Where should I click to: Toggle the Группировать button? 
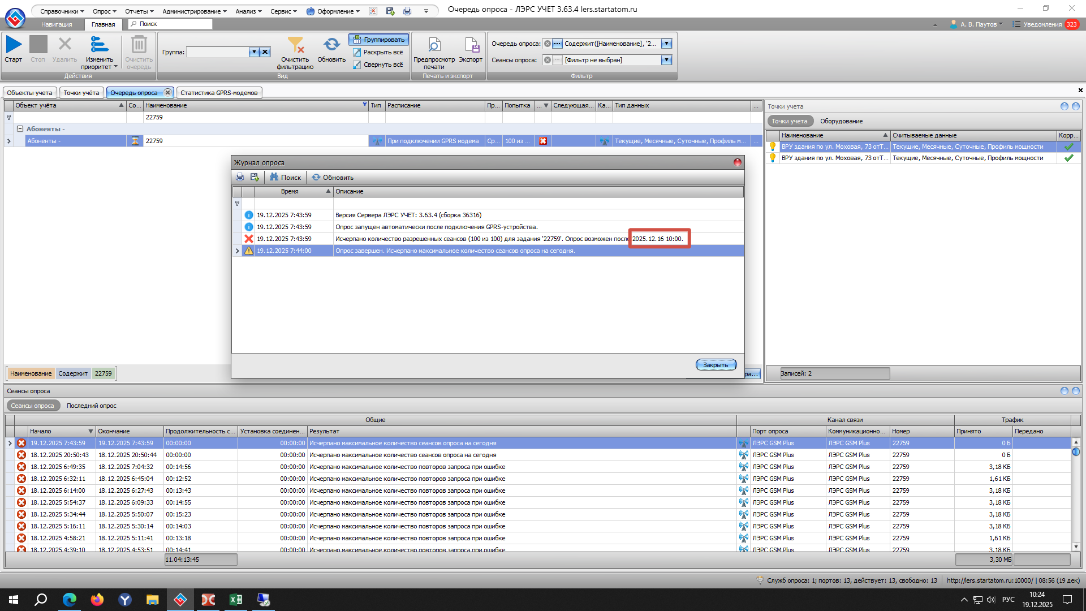pyautogui.click(x=379, y=40)
